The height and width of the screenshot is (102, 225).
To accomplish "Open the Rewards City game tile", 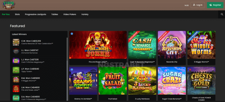I will point(172,45).
